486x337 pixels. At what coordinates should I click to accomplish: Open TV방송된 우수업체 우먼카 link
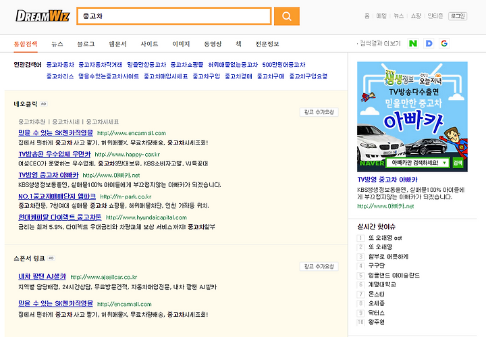[54, 154]
